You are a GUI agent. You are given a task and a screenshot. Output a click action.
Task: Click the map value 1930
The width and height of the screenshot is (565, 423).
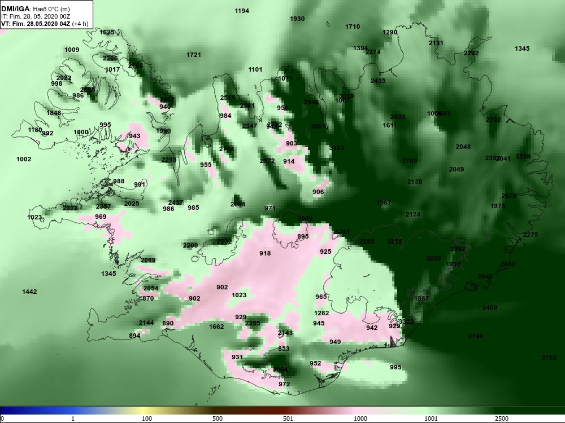click(297, 19)
